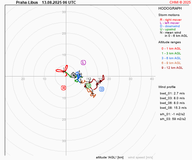The height and width of the screenshot is (160, 192).
Task: Select the 1 - 3 km AGL legend entry
Action: point(171,53)
